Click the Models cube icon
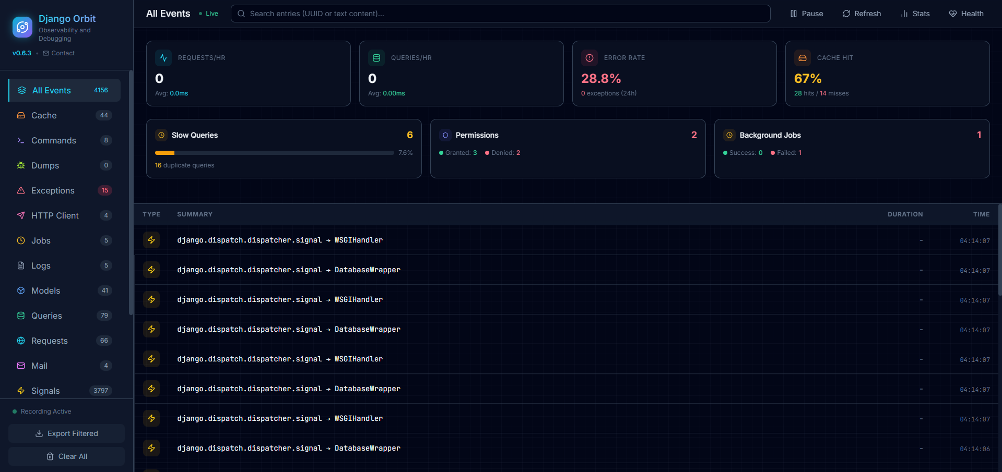This screenshot has height=472, width=1002. (21, 291)
